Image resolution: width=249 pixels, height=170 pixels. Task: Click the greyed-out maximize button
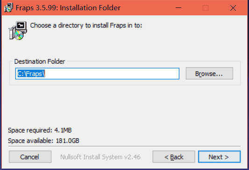pyautogui.click(x=206, y=8)
